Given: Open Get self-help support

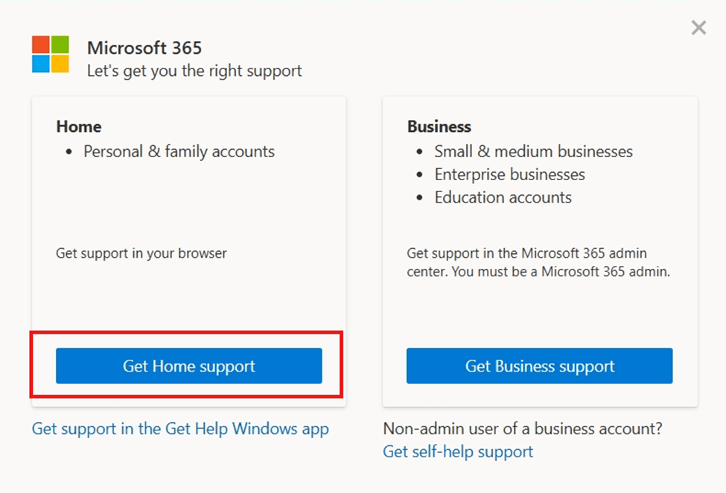Looking at the screenshot, I should click(x=457, y=452).
